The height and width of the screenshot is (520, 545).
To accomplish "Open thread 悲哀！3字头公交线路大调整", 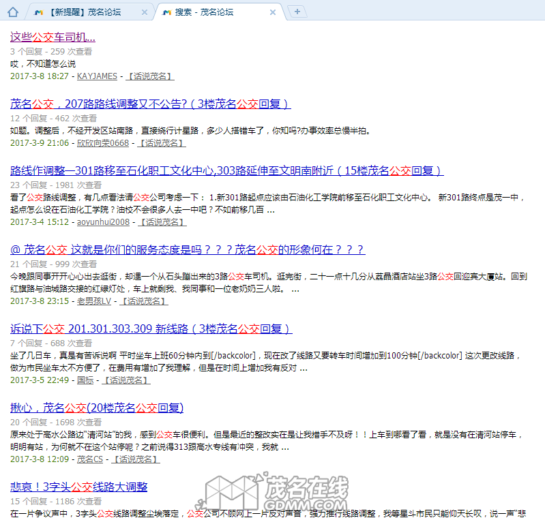I will [78, 487].
